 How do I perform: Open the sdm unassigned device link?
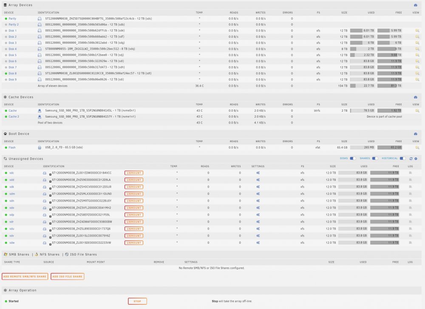(x=12, y=194)
